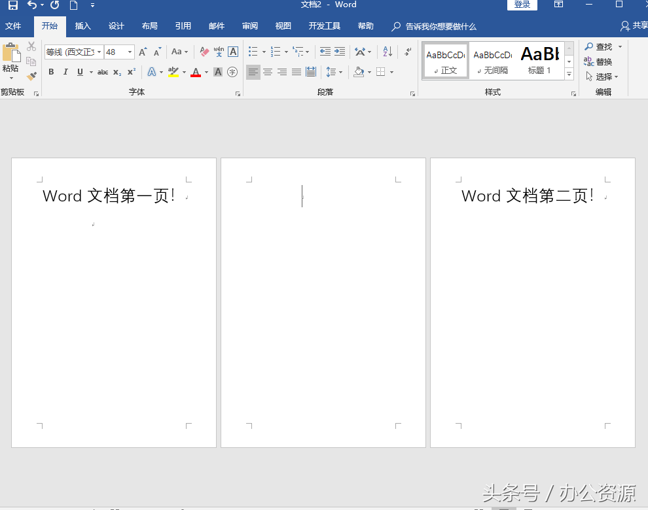Open paragraph dialog launcher in 段落 group

[412, 93]
